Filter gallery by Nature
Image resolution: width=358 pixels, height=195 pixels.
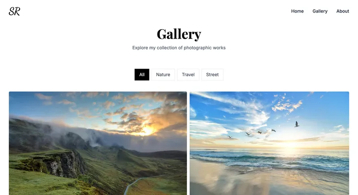163,74
